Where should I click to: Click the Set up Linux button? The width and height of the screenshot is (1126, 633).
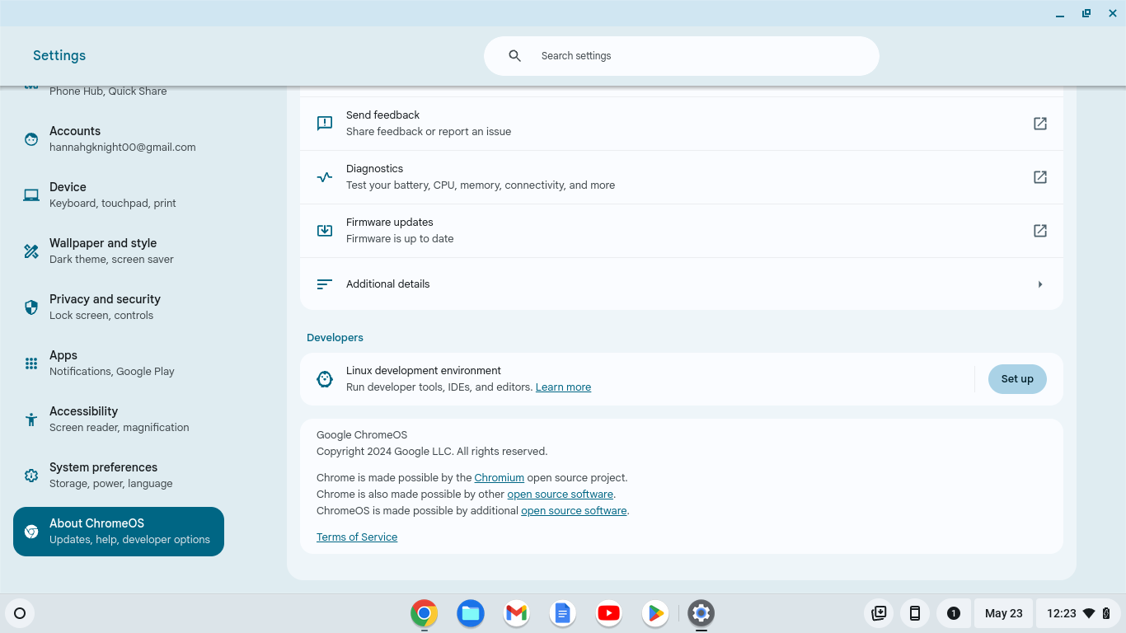(1017, 379)
